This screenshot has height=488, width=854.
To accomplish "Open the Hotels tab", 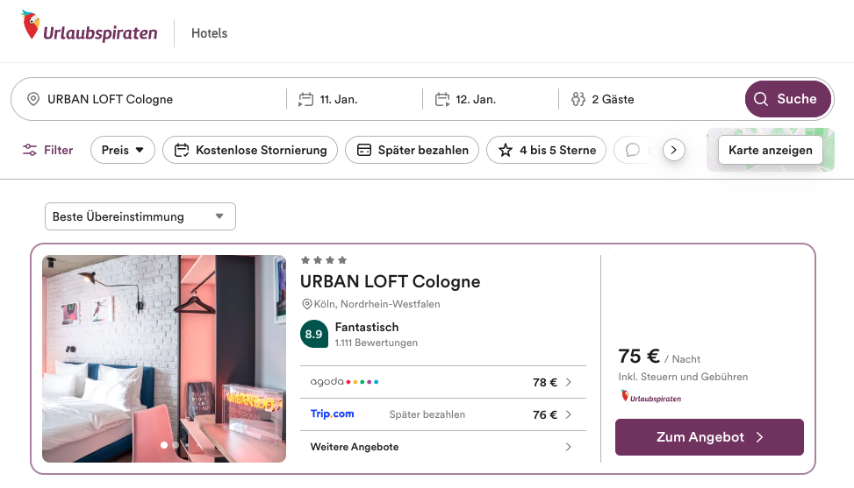I will (209, 33).
